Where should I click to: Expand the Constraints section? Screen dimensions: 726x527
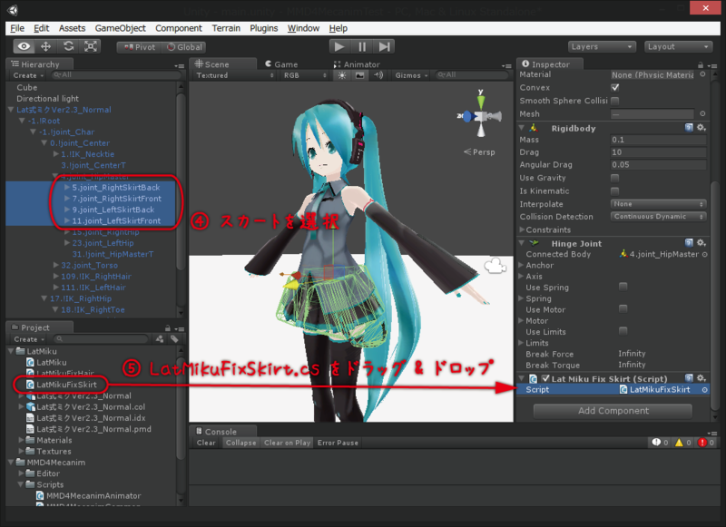pos(523,229)
